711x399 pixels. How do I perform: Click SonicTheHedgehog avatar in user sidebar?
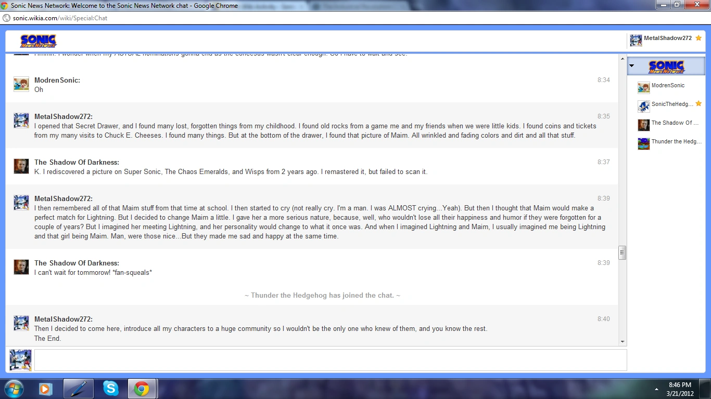click(644, 106)
